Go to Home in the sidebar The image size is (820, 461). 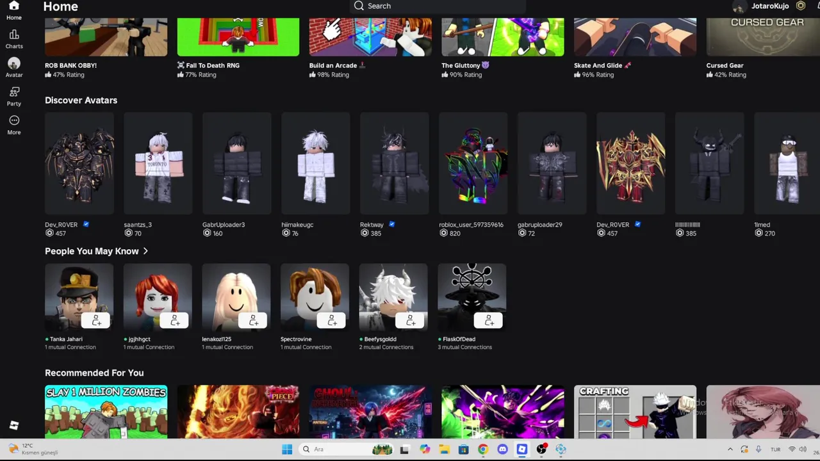(x=13, y=10)
